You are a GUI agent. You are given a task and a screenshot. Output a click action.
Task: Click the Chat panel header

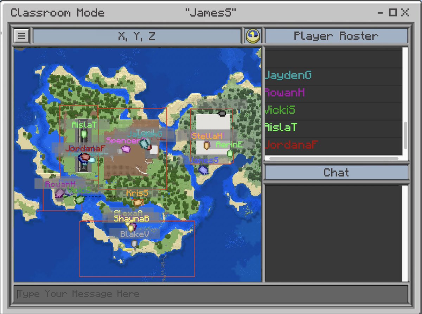pyautogui.click(x=336, y=173)
